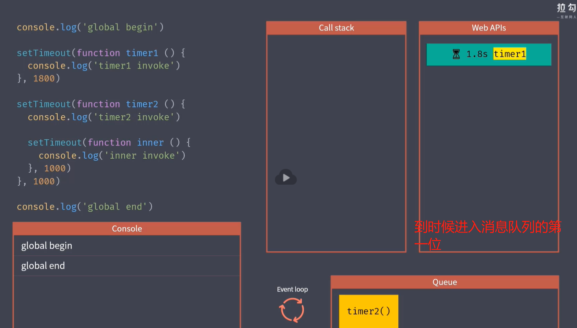577x328 pixels.
Task: Click the Event loop circular arrows icon
Action: tap(292, 310)
